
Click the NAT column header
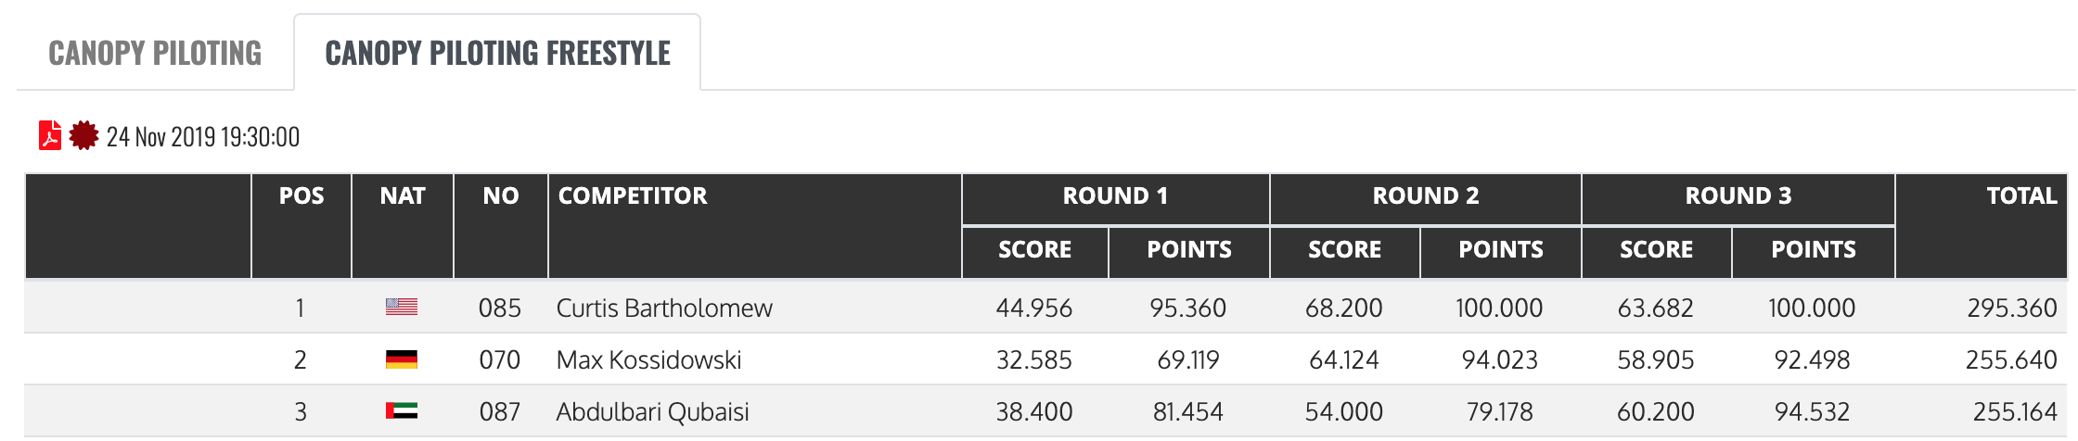(x=403, y=196)
